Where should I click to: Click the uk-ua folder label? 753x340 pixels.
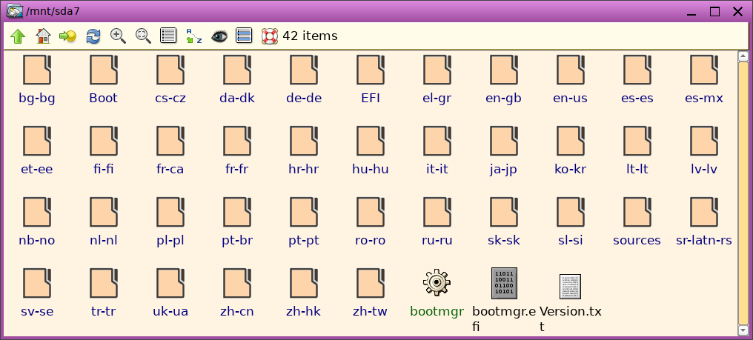(x=170, y=312)
